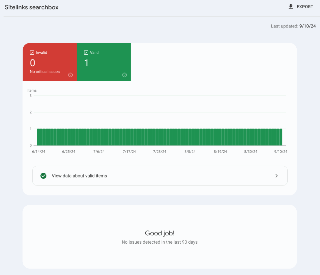Click No issues detected in last 90 days
The width and height of the screenshot is (320, 275).
click(160, 242)
